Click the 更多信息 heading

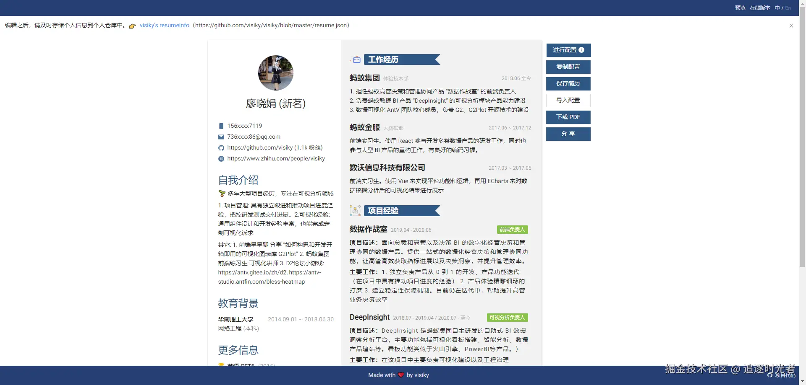(238, 350)
